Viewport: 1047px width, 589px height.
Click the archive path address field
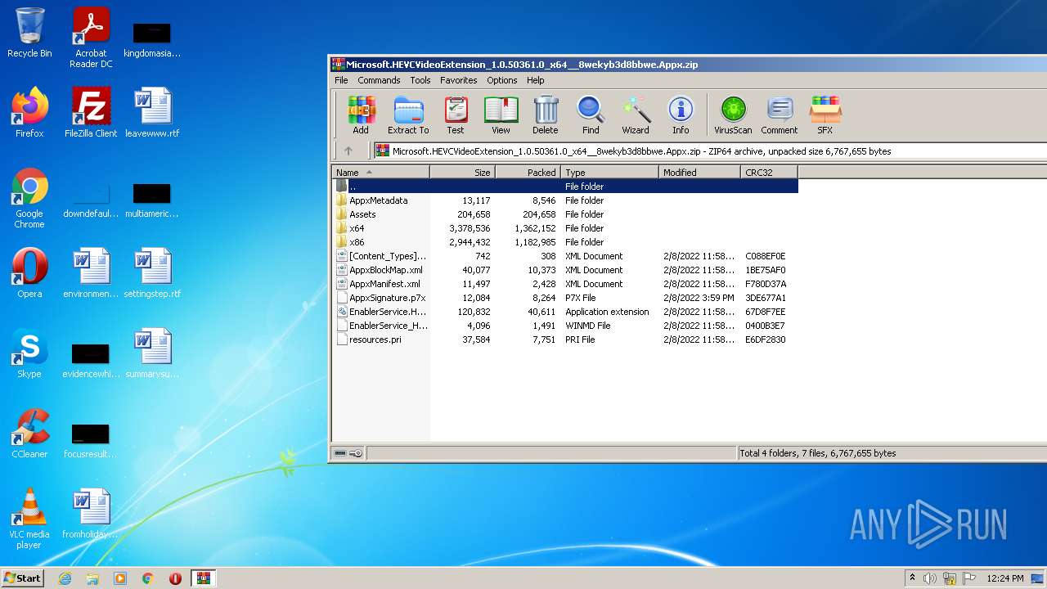coord(710,151)
